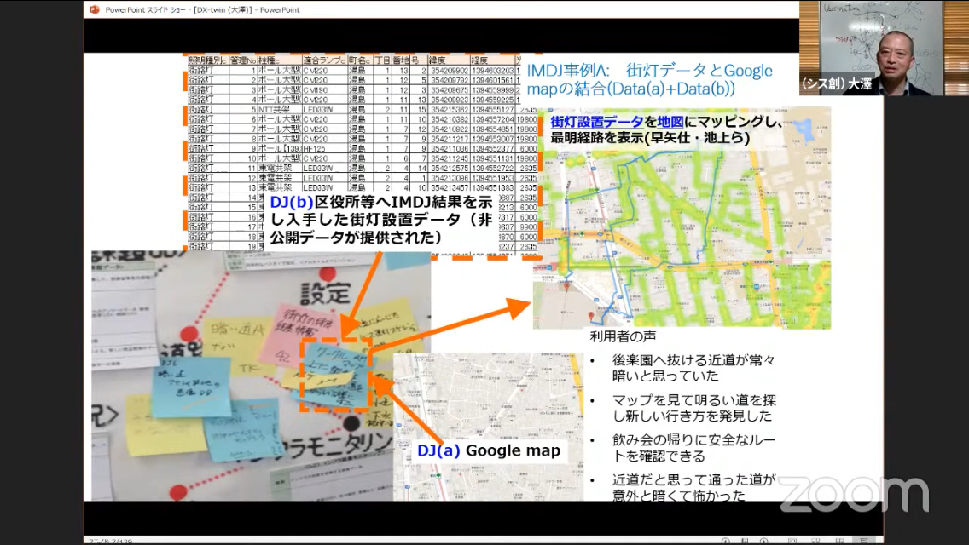Click the "経度" column header
969x545 pixels.
pyautogui.click(x=492, y=60)
